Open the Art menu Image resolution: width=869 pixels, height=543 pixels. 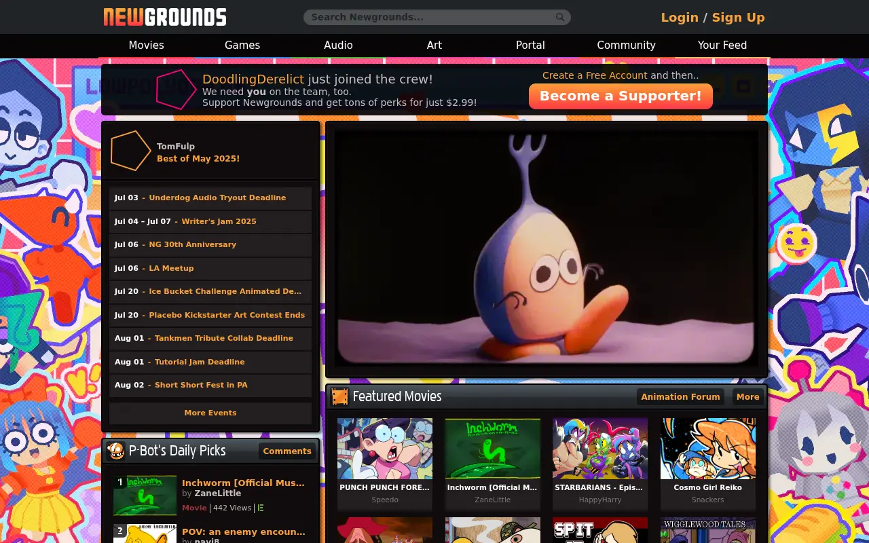434,45
